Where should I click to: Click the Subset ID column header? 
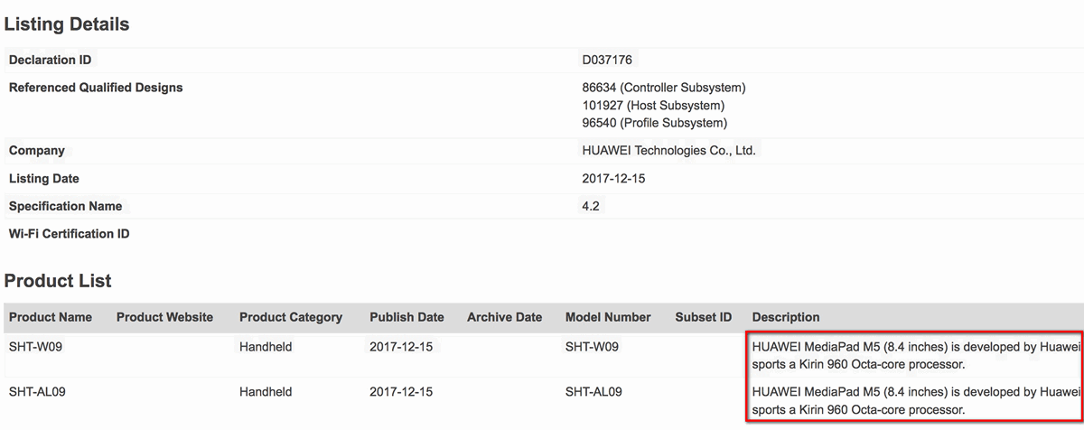tap(704, 317)
